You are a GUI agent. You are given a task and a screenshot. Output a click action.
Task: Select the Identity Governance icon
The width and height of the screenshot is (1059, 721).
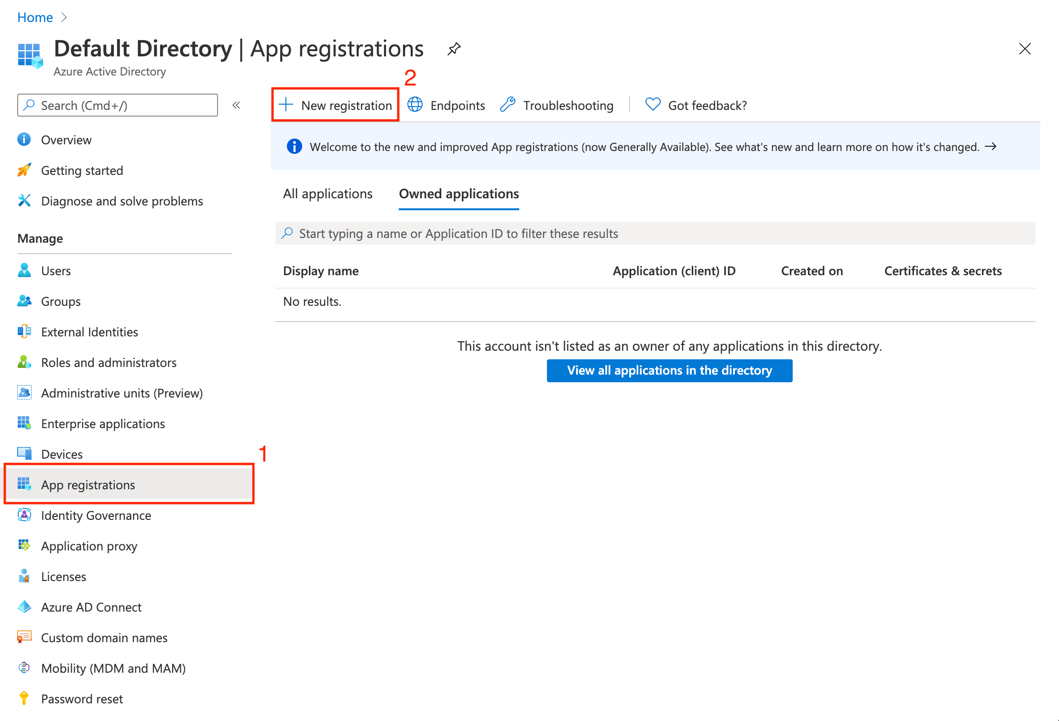point(24,515)
